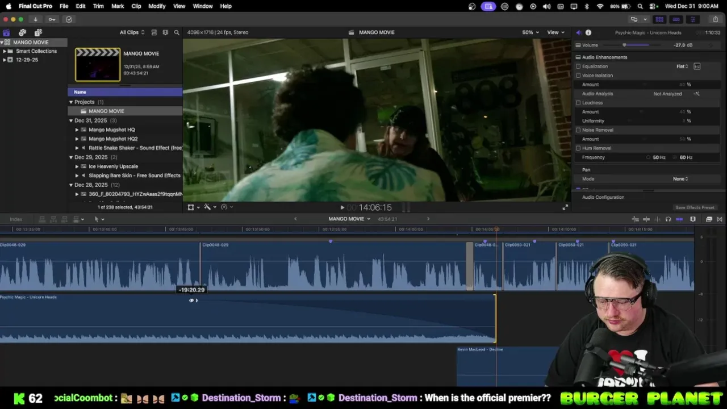Expand the 12-29-25 event
The width and height of the screenshot is (727, 409).
click(5, 60)
